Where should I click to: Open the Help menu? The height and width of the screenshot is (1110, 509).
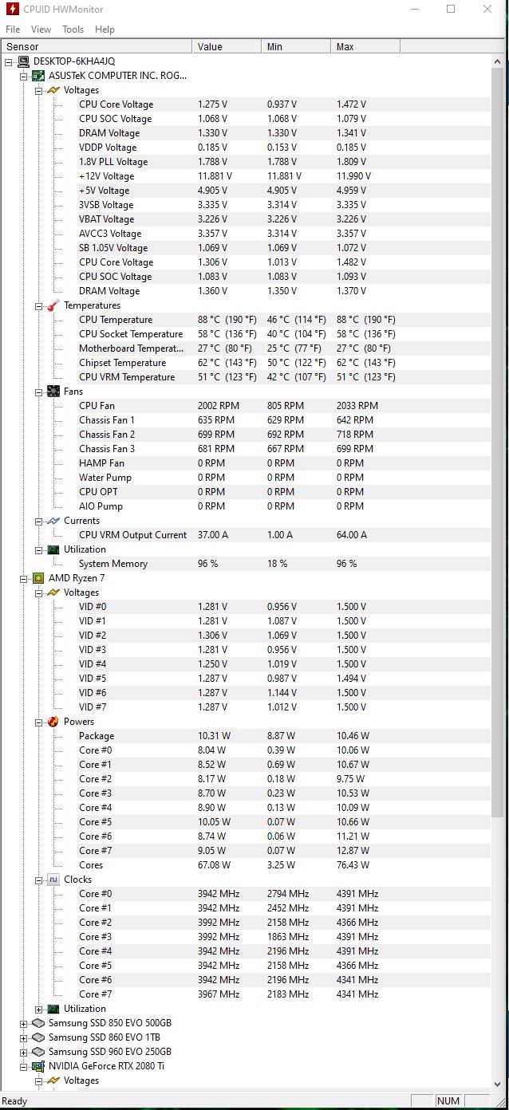pyautogui.click(x=105, y=30)
